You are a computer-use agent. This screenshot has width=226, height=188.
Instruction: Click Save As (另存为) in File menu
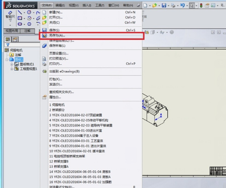point(57,35)
